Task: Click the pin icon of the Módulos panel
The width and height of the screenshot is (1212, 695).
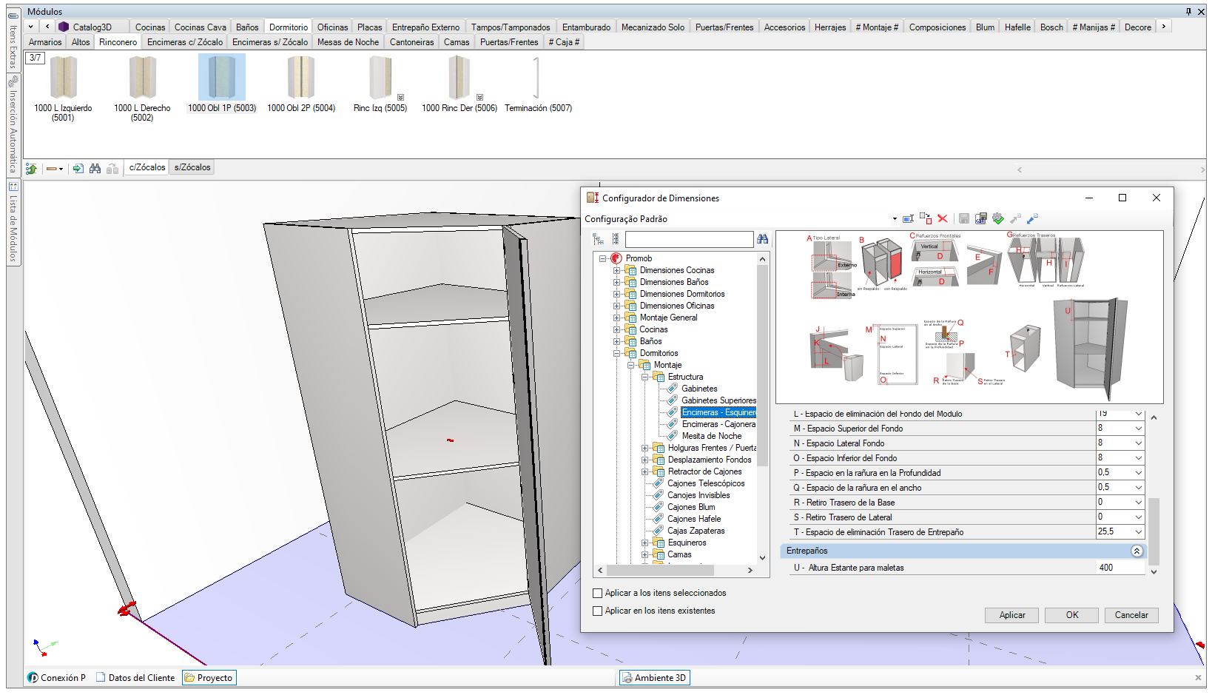Action: (1189, 11)
